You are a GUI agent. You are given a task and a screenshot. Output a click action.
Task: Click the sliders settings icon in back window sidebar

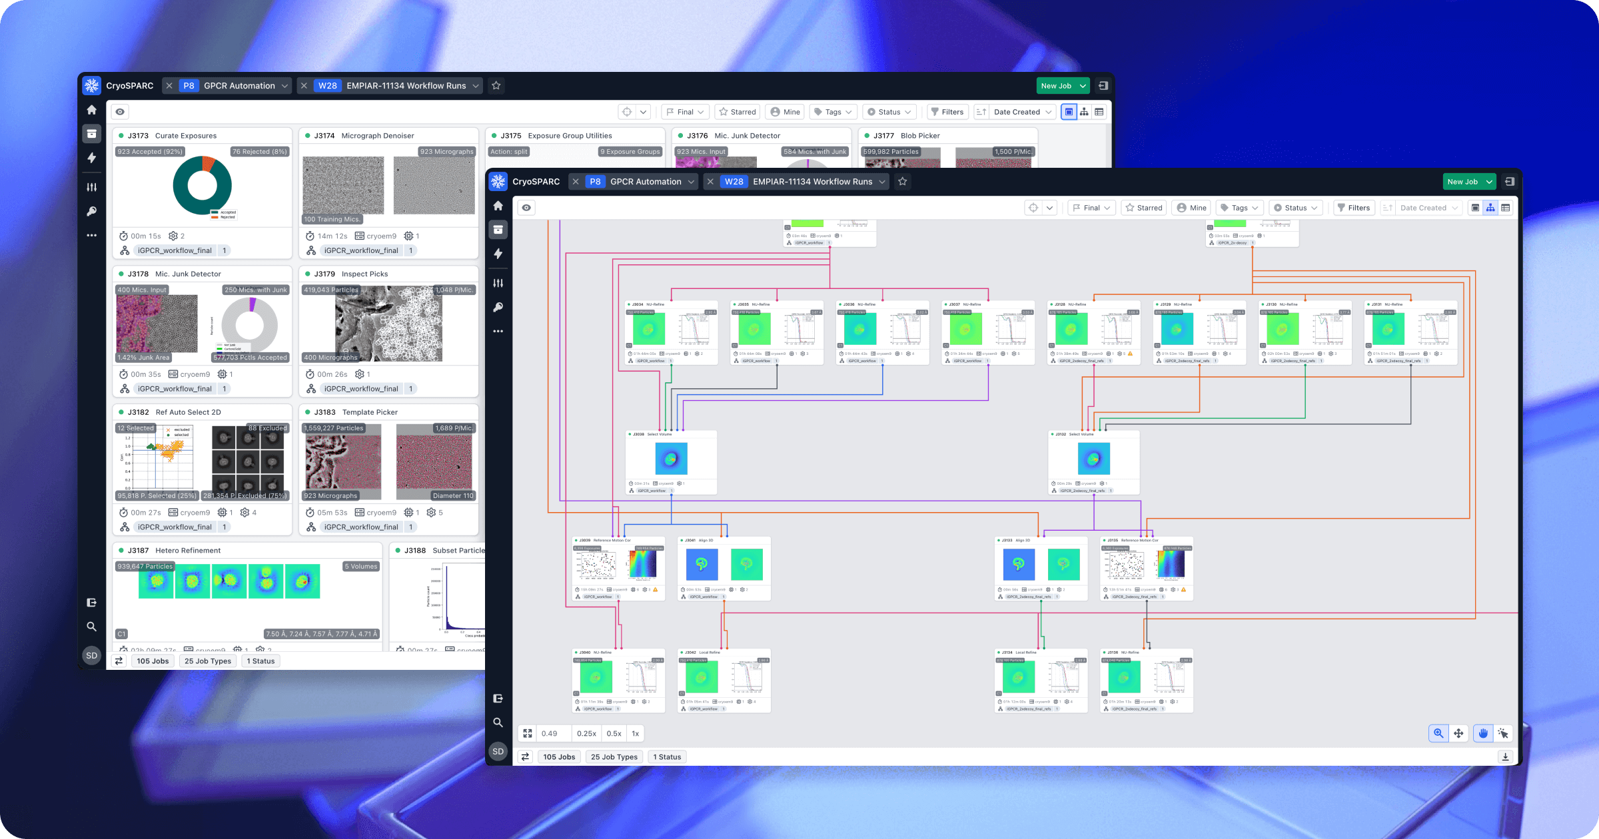pyautogui.click(x=92, y=187)
